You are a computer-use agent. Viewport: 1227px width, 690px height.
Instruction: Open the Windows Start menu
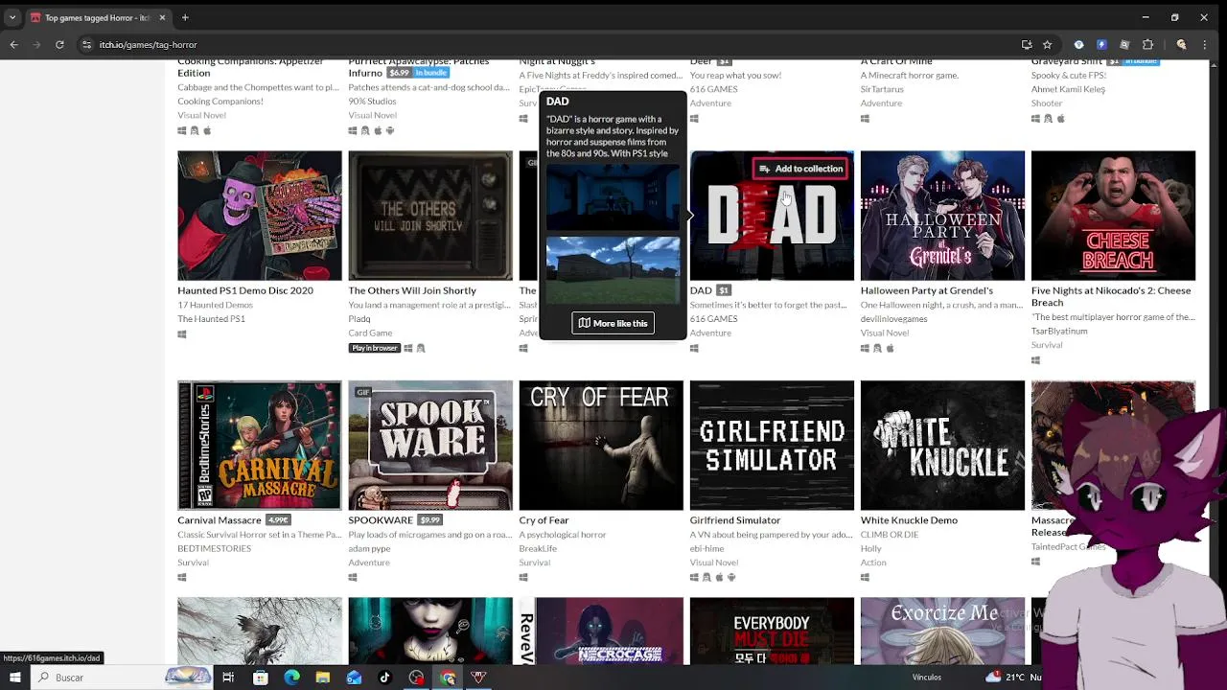click(x=14, y=678)
